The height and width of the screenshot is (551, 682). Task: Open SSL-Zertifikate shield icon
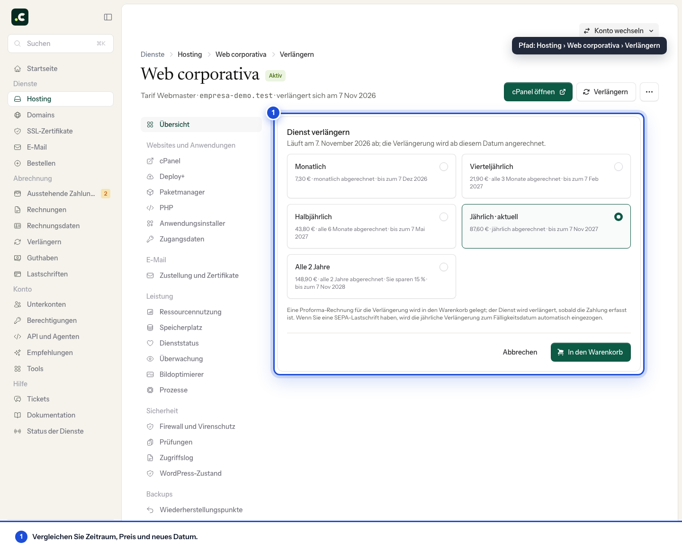[18, 131]
